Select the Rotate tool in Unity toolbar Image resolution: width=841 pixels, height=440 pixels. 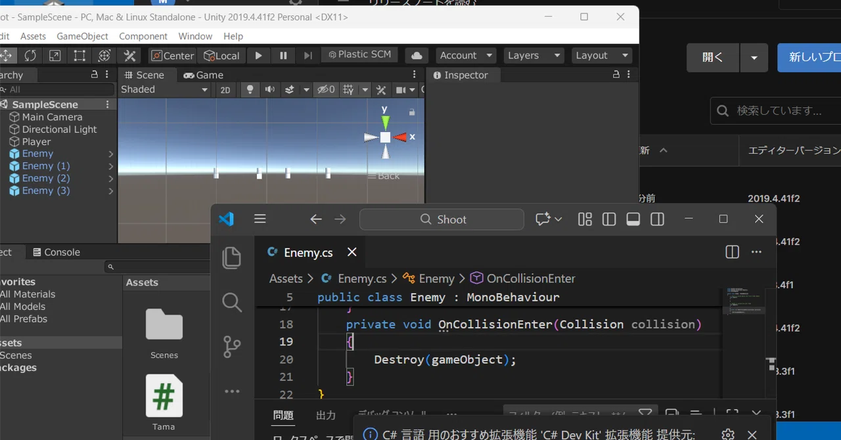point(31,56)
